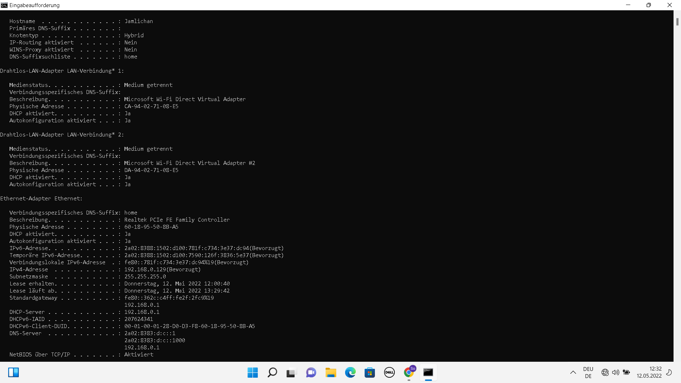
Task: Open the volume speaker tray icon
Action: [616, 372]
